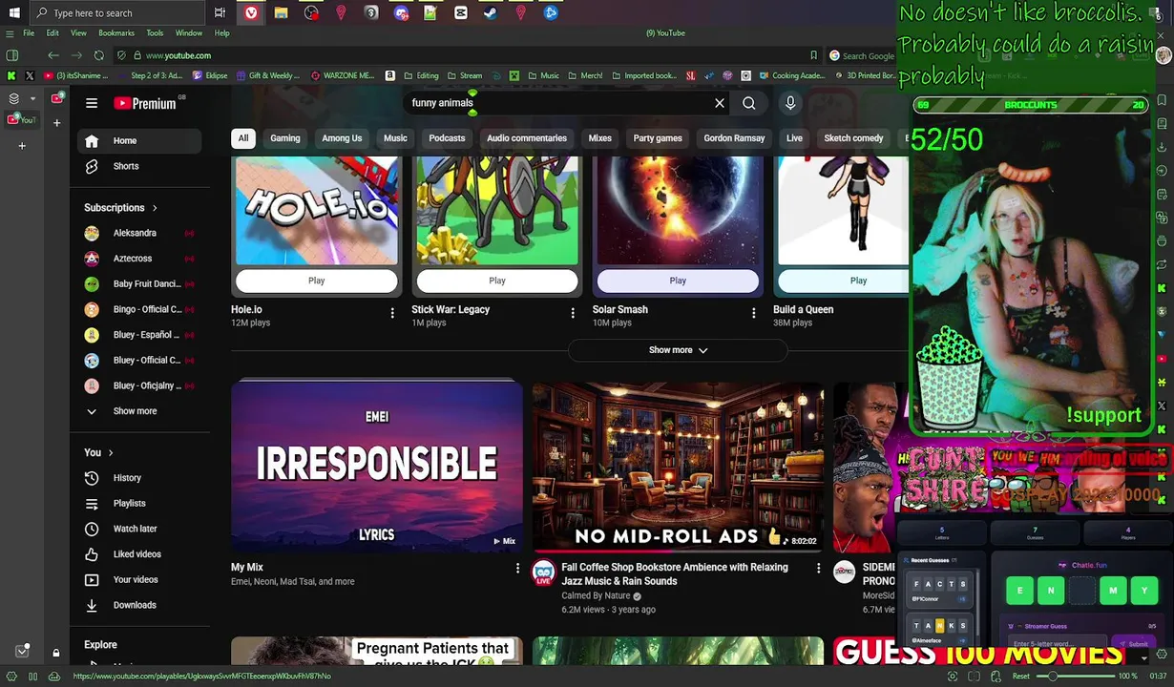This screenshot has height=687, width=1174.
Task: Open Your videos
Action: (139, 580)
